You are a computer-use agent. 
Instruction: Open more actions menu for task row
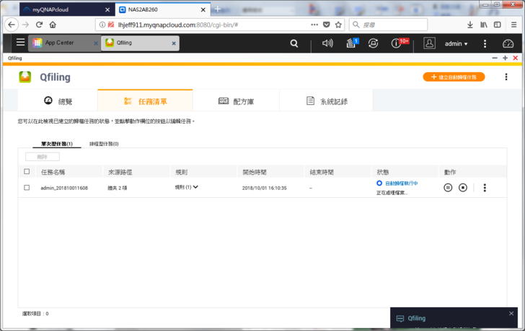coord(485,188)
